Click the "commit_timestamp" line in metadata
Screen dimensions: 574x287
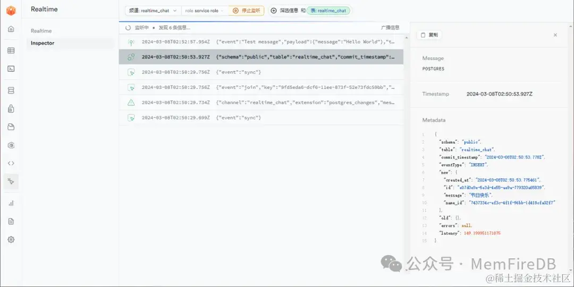click(492, 157)
